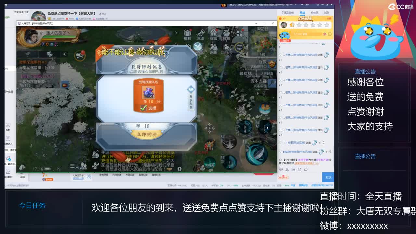The width and height of the screenshot is (416, 234).
Task: Open the game hamburger menu icon
Action: tap(72, 166)
